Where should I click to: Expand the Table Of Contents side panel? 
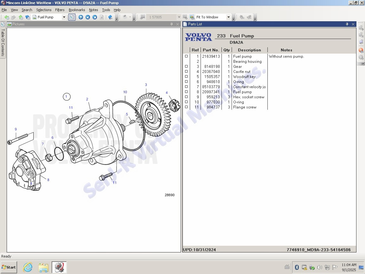coord(3,40)
